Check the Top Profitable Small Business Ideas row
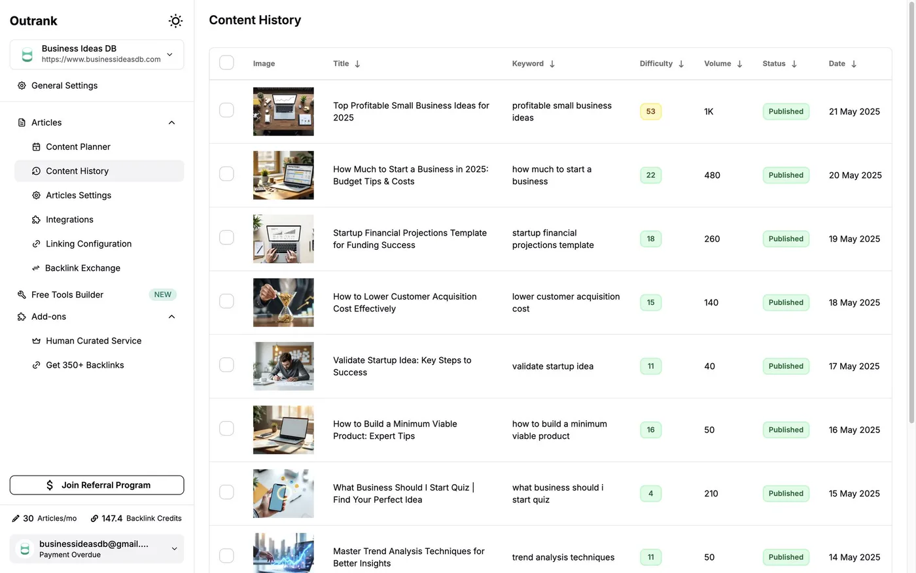916x573 pixels. 226,110
